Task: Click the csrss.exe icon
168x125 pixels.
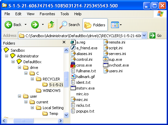Action: click(x=73, y=65)
